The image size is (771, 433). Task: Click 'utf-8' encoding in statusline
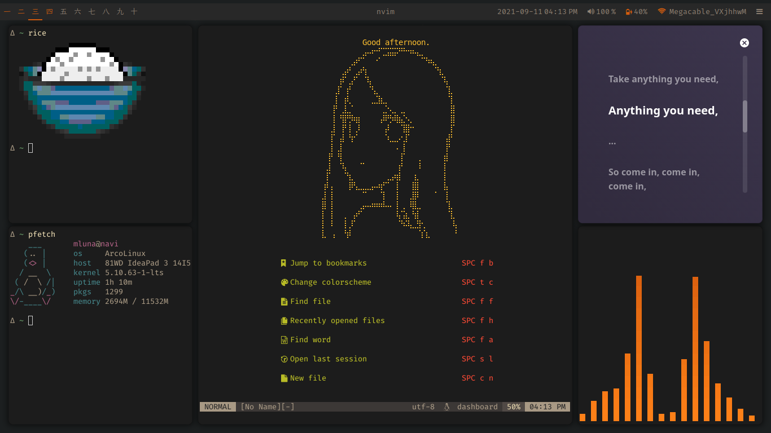coord(423,407)
